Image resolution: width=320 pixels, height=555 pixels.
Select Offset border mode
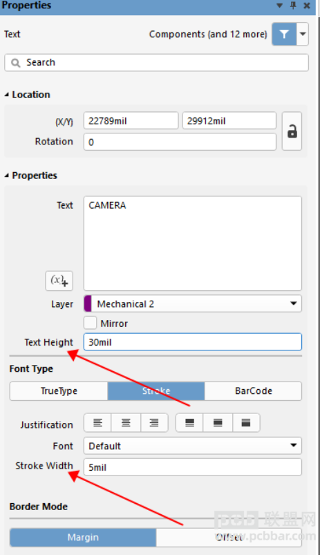point(229,537)
